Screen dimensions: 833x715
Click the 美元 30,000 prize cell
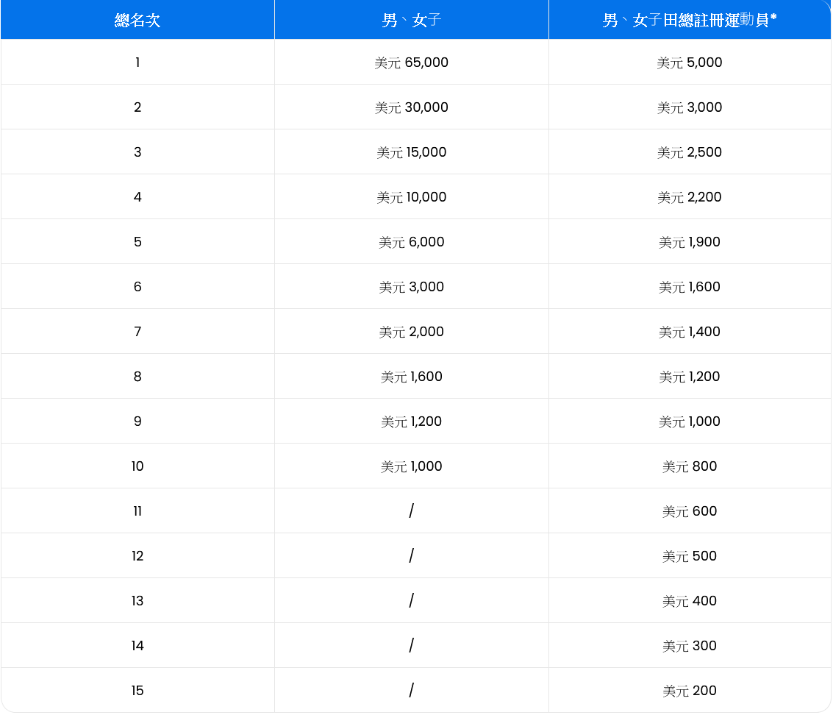(411, 107)
